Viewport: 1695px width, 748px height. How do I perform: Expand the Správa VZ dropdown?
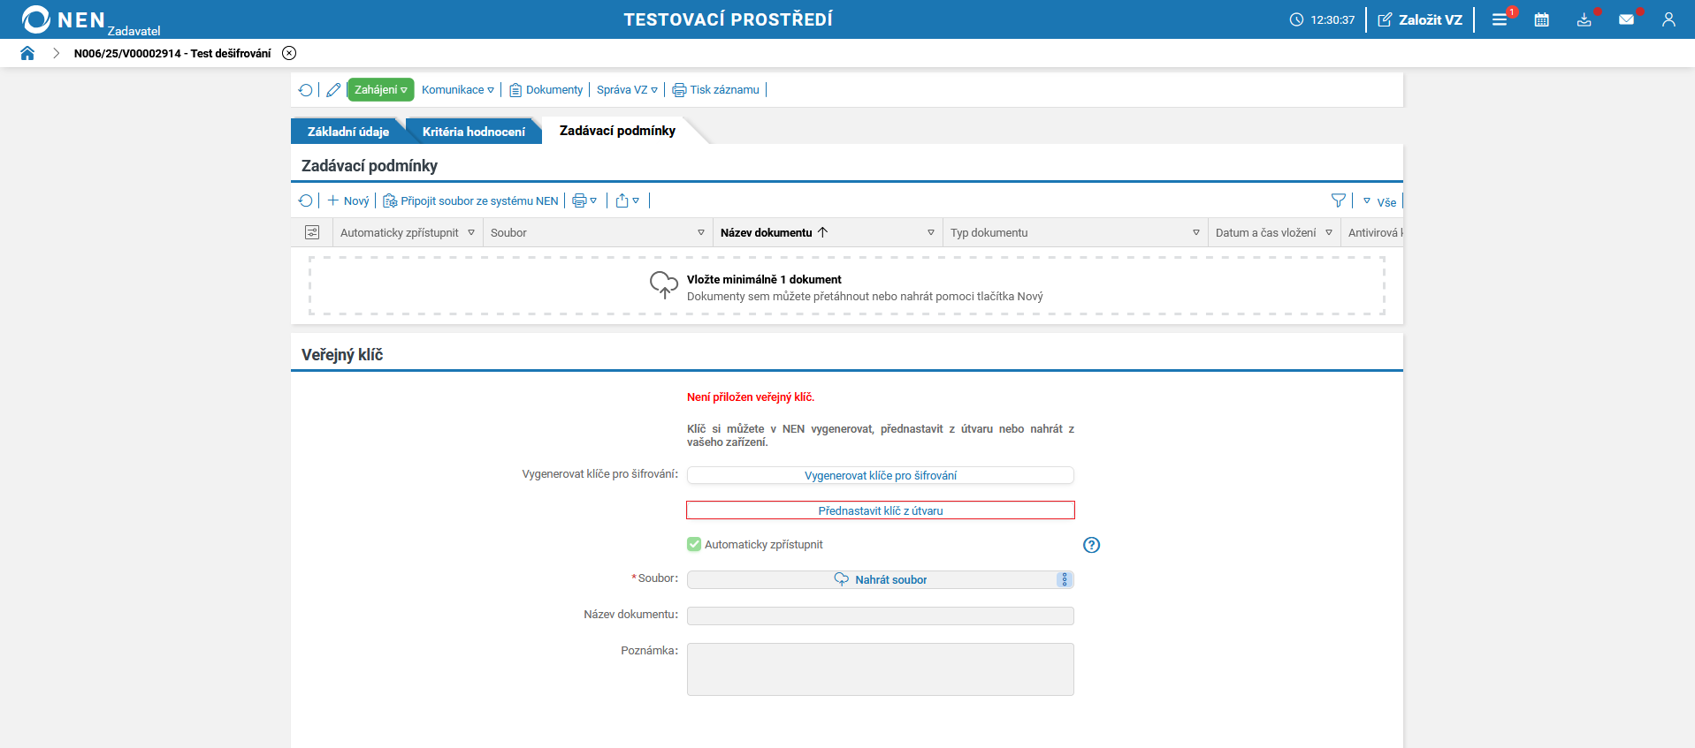[627, 90]
